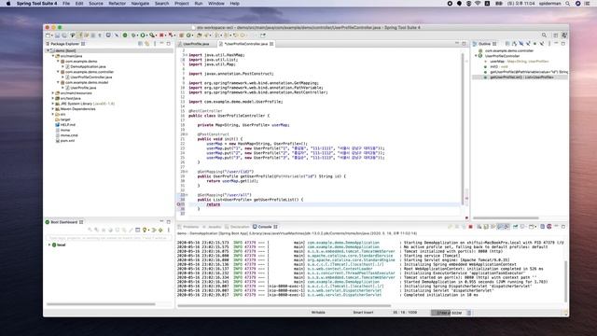597x336 pixels.
Task: Switch to the Problems tab
Action: pos(190,227)
